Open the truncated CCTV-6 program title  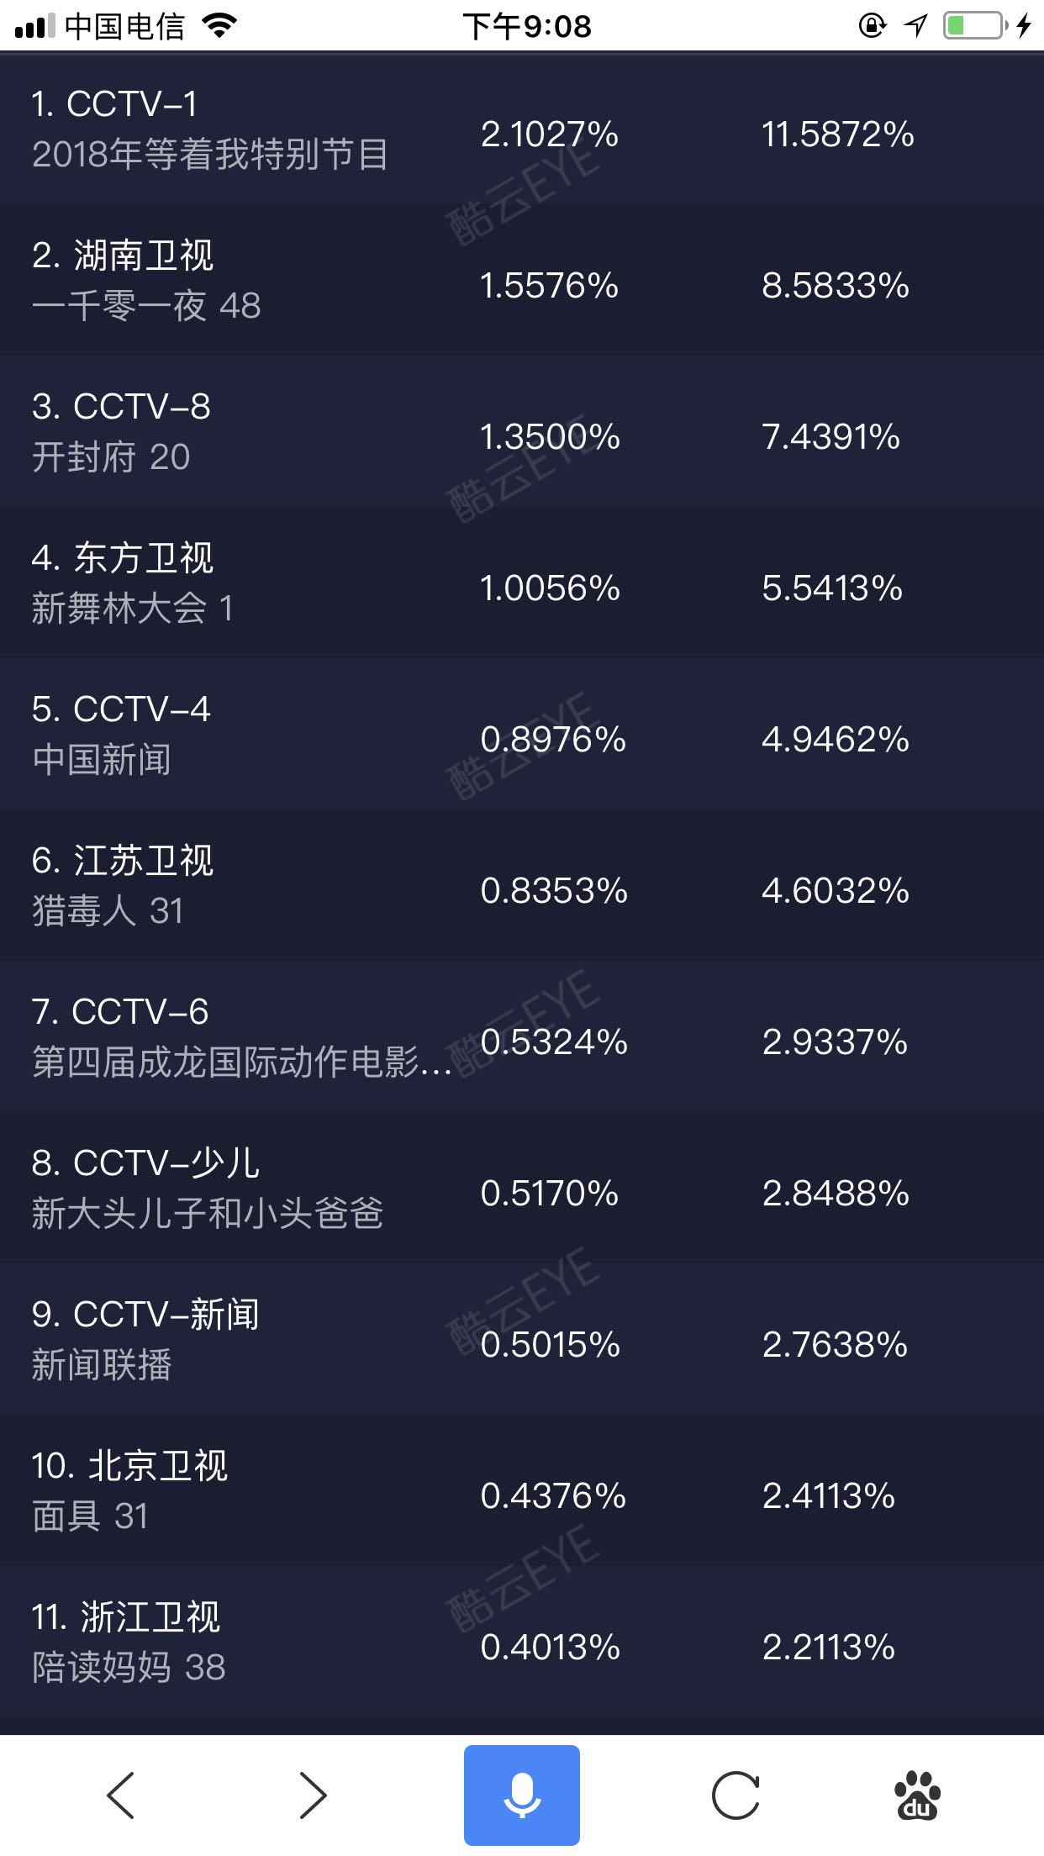[242, 1062]
